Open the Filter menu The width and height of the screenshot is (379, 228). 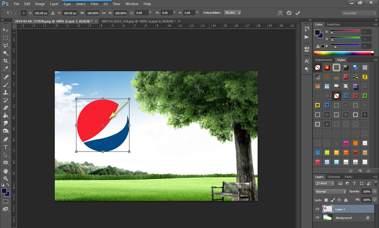coord(94,4)
